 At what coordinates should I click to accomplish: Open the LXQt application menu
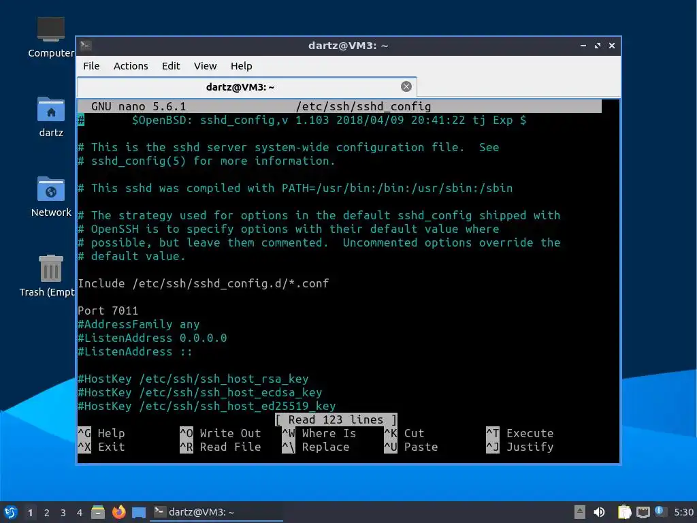[x=11, y=512]
